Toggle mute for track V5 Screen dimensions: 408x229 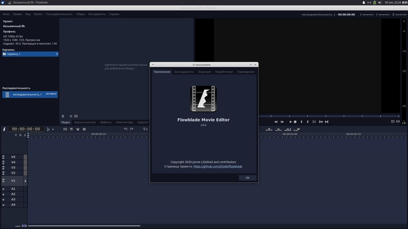click(4, 157)
